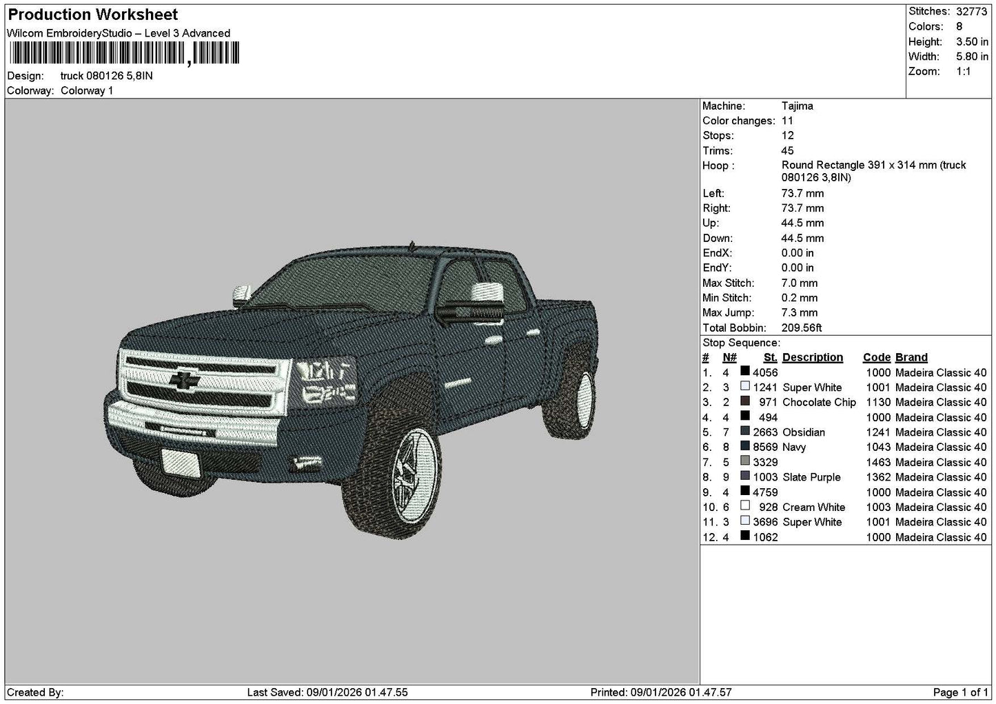Click the barcode under the Wilcom header
The image size is (996, 704).
(x=124, y=53)
